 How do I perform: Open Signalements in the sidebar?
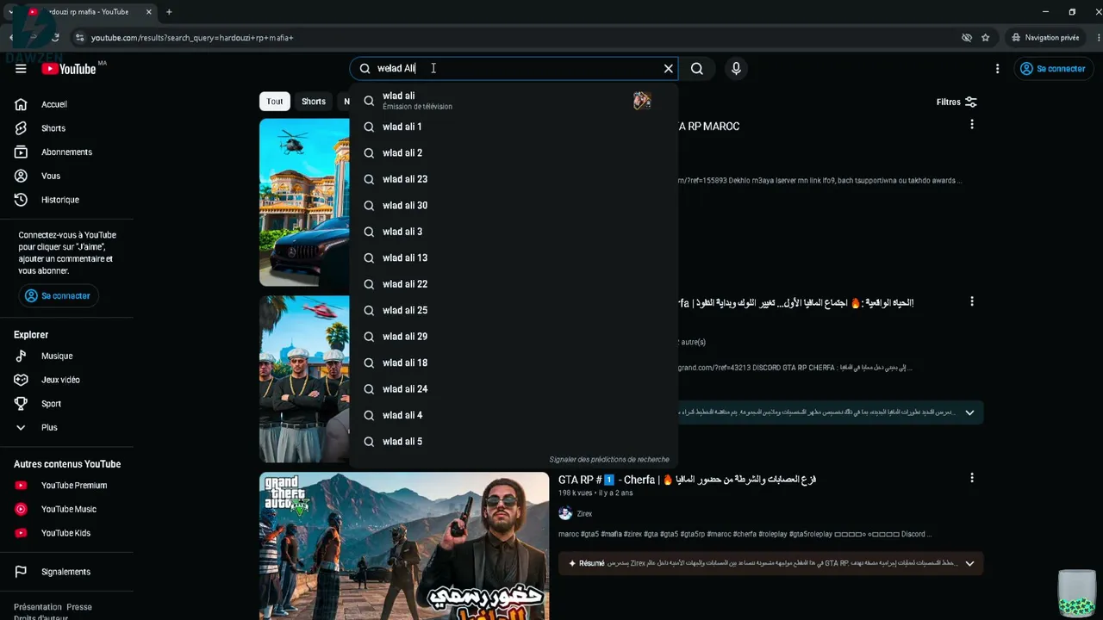click(66, 572)
